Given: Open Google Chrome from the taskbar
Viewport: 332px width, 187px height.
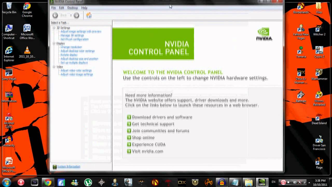Looking at the screenshot, I should [x=48, y=183].
